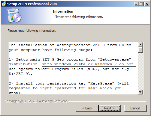Click the empty scrollbar track below the thumb
Viewport: 151px width, 116px height.
pyautogui.click(x=140, y=71)
